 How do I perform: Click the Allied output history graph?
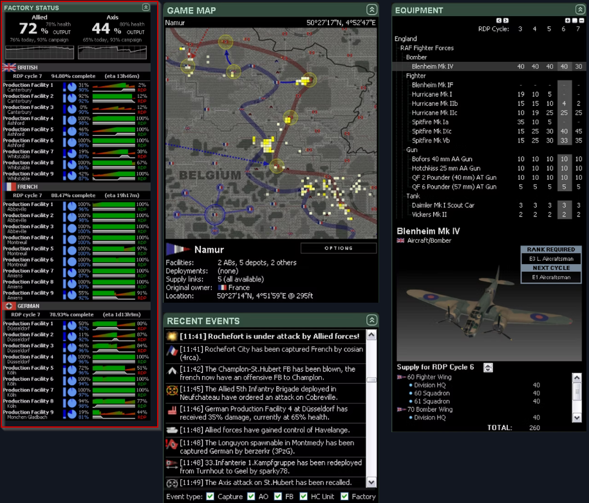point(39,52)
